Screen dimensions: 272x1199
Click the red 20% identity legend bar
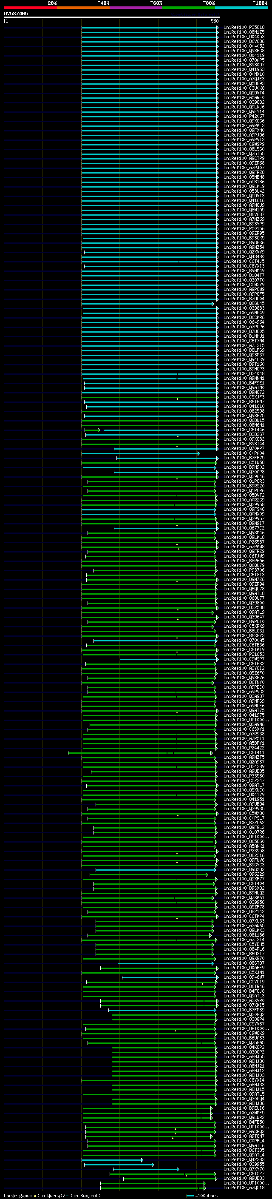pos(30,8)
